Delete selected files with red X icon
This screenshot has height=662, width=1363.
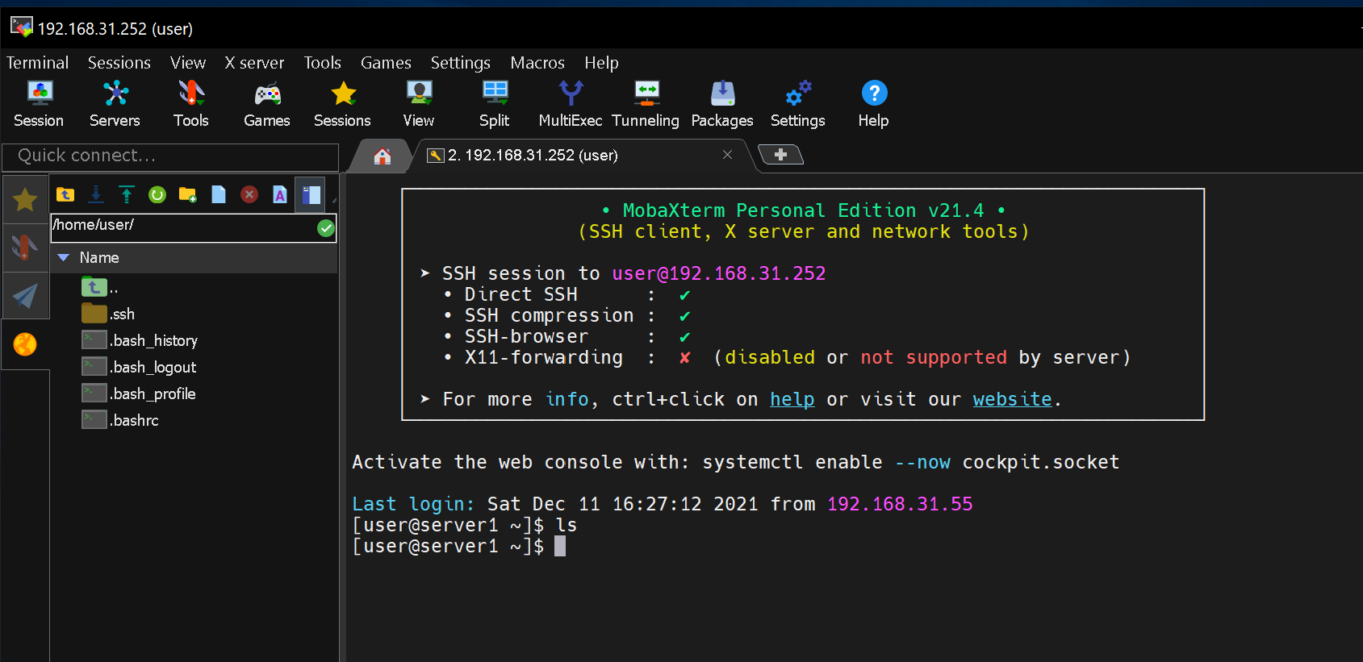coord(249,194)
